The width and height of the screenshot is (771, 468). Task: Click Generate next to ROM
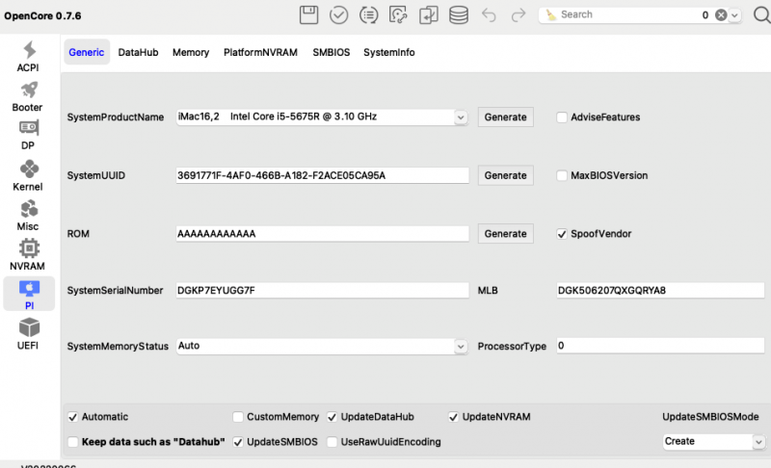click(x=505, y=234)
